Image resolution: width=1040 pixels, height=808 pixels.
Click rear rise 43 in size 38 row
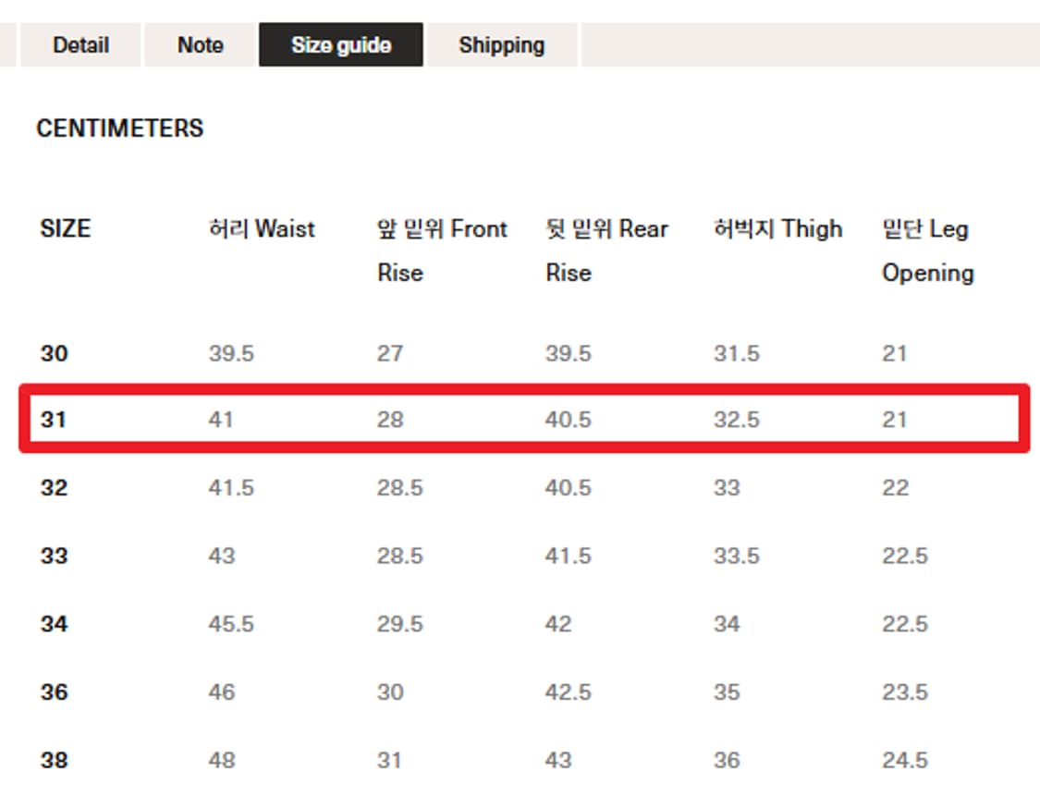click(559, 760)
